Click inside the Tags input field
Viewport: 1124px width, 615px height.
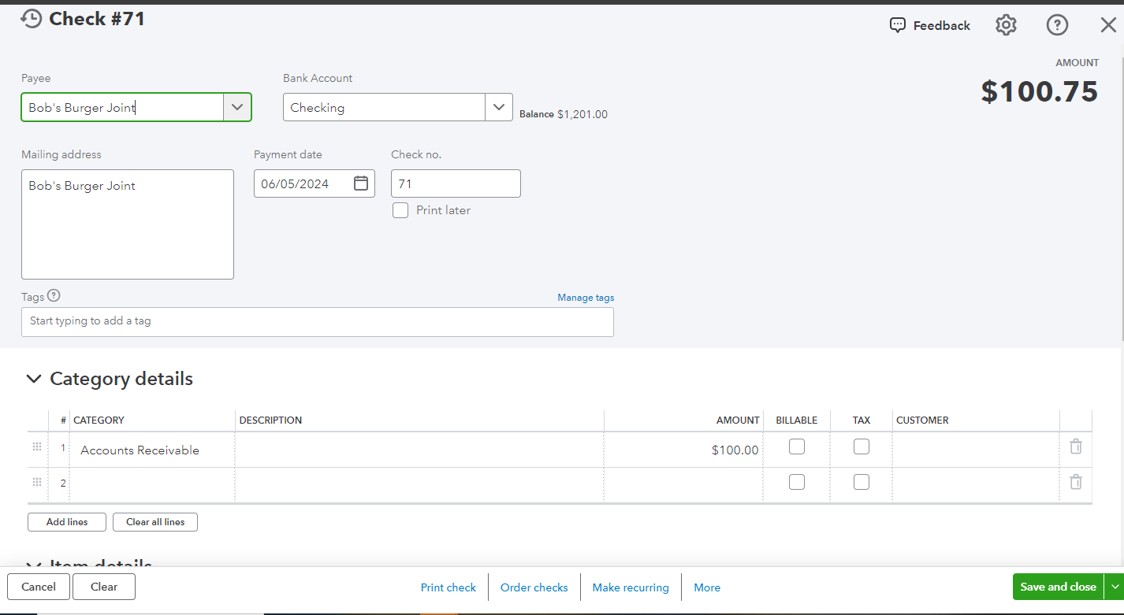coord(315,321)
